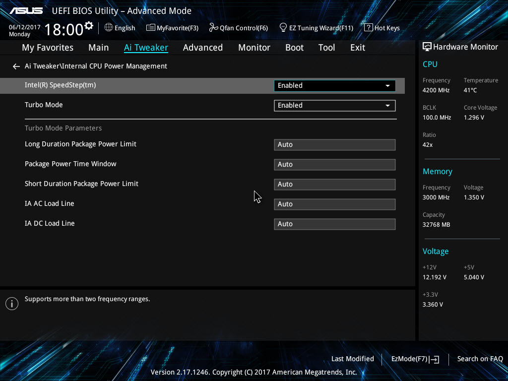Open the Turbo Mode dropdown
The width and height of the screenshot is (508, 381).
pyautogui.click(x=335, y=105)
